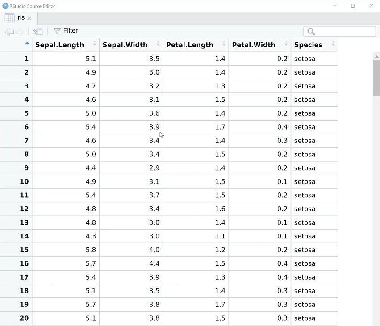Click the forward navigation arrow icon

20,32
